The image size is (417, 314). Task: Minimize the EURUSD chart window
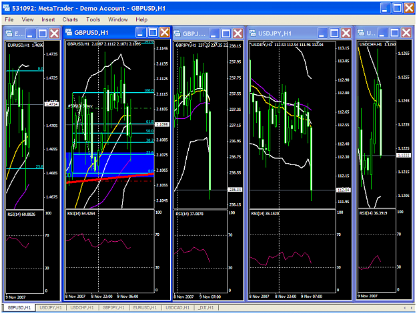(31, 33)
